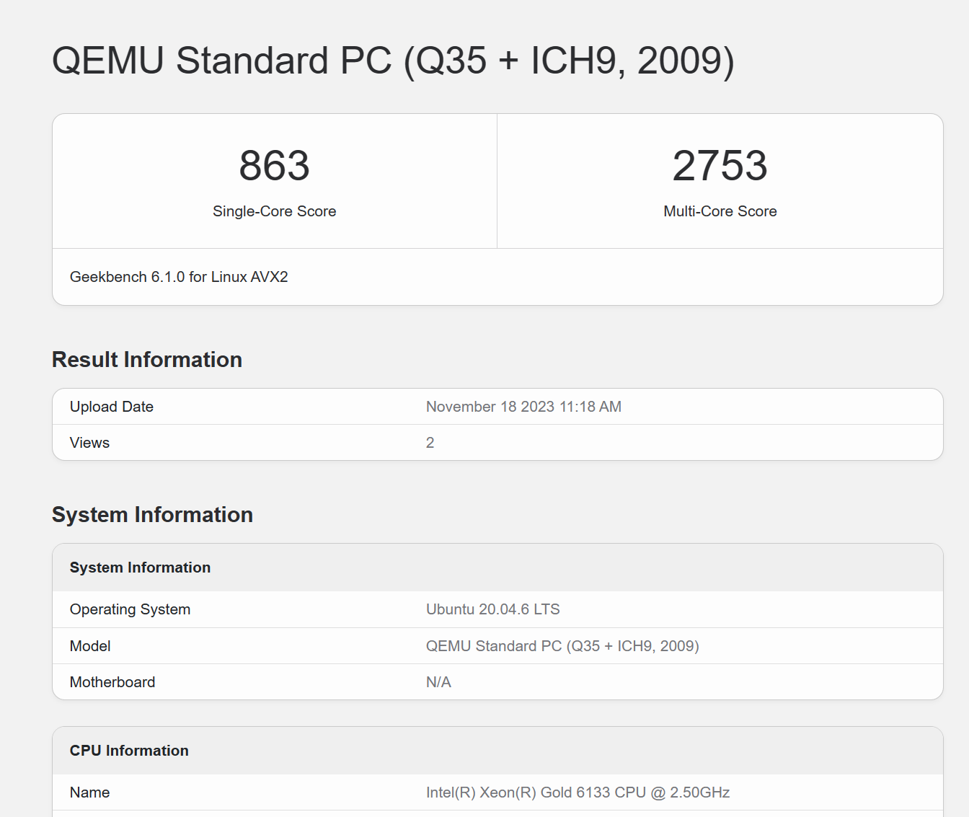The image size is (969, 817).
Task: Click the Multi-Core Score label
Action: pos(720,211)
